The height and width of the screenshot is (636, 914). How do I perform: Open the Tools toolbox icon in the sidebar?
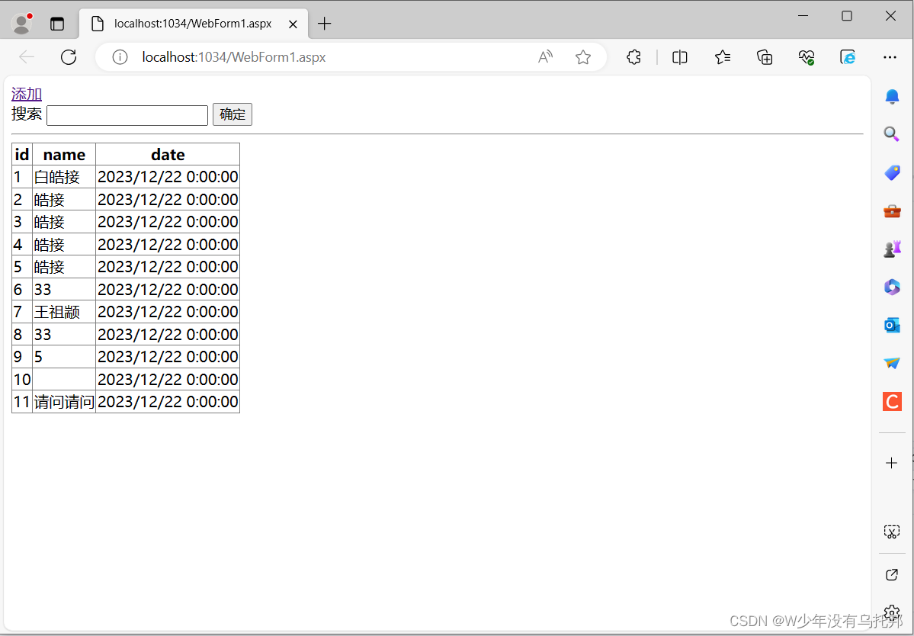point(892,210)
